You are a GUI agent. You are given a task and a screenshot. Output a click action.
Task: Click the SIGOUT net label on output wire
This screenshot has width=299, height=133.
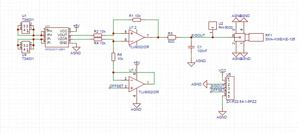[x=198, y=35]
